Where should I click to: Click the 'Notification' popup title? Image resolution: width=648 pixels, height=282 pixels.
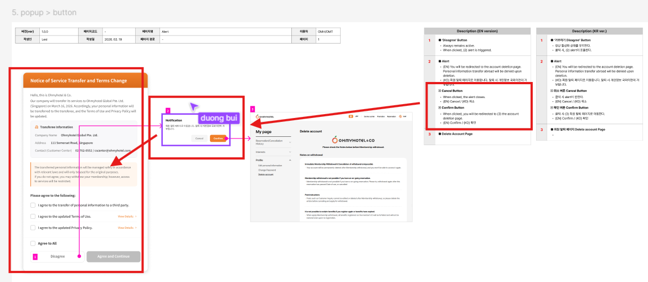(x=174, y=120)
